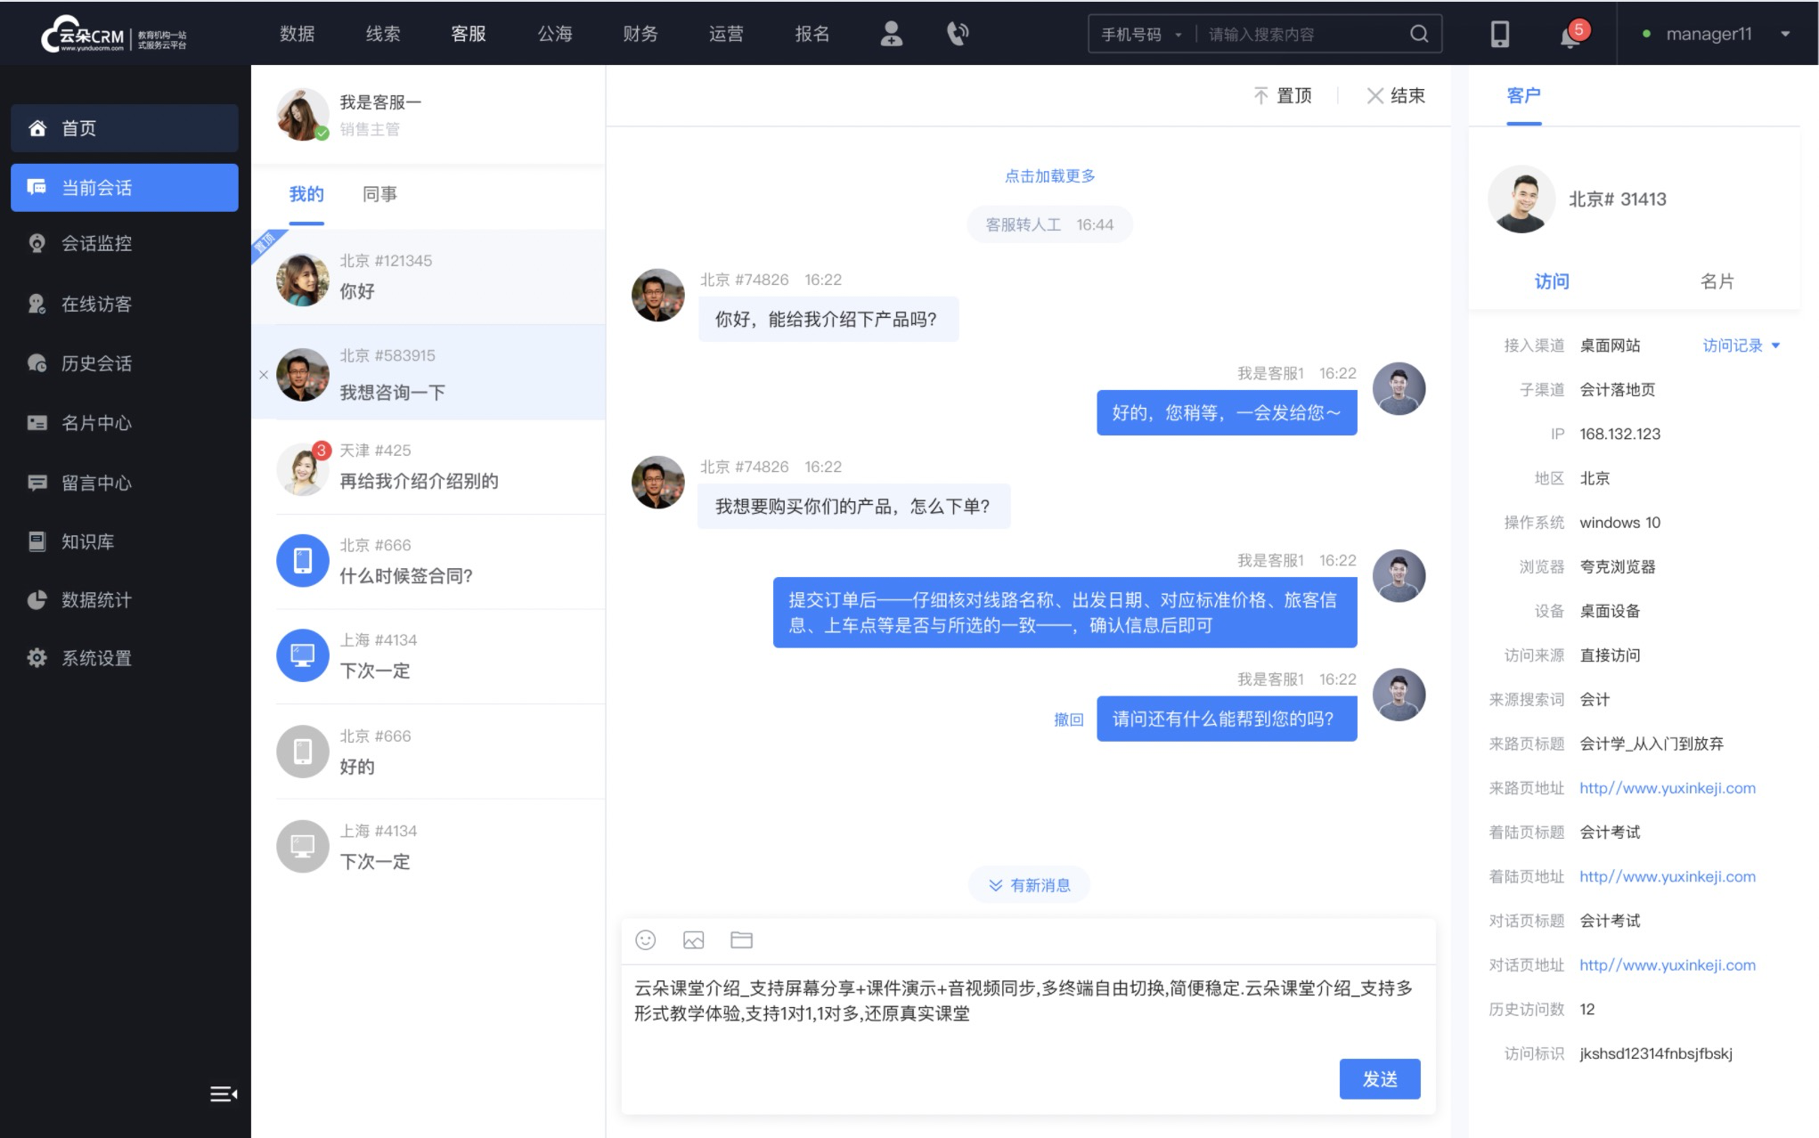Screen dimensions: 1819x1138
Task: Click the file attachment icon in chat toolbar
Action: pyautogui.click(x=741, y=940)
